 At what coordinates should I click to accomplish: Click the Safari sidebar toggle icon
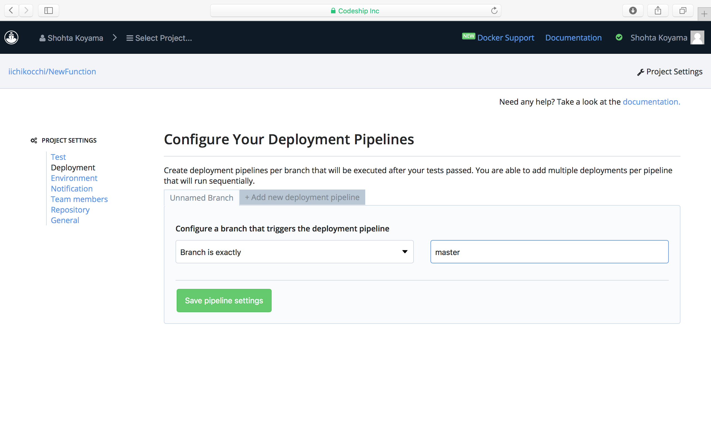pyautogui.click(x=49, y=10)
